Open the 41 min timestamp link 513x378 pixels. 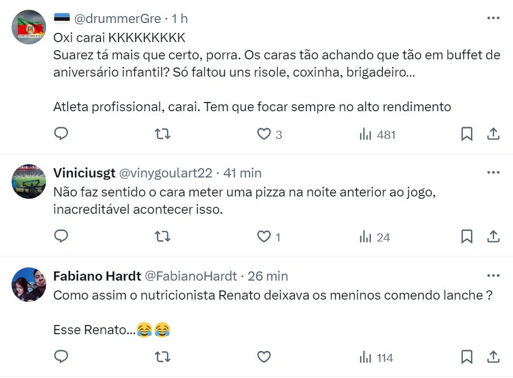[x=242, y=173]
